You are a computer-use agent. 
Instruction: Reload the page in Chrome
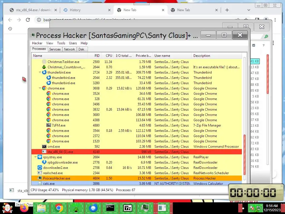pyautogui.click(x=28, y=20)
